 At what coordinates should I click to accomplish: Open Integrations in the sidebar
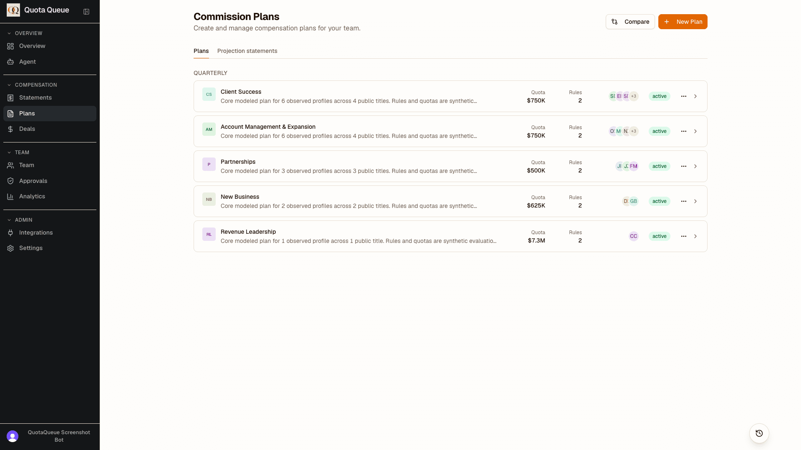[50, 232]
